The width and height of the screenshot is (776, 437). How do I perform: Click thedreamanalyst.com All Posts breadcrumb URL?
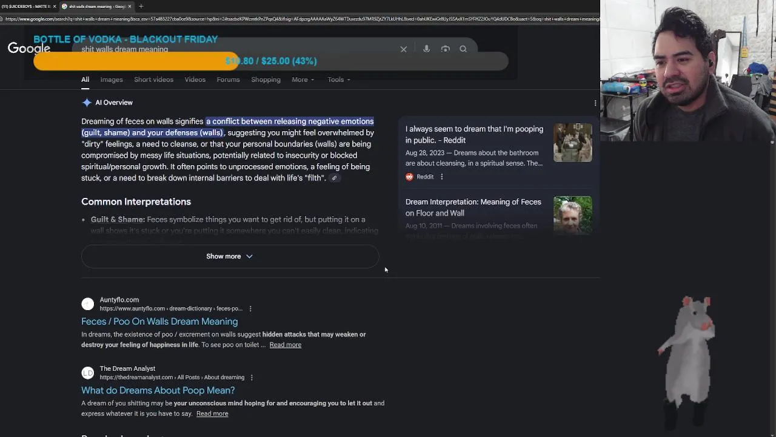point(172,378)
